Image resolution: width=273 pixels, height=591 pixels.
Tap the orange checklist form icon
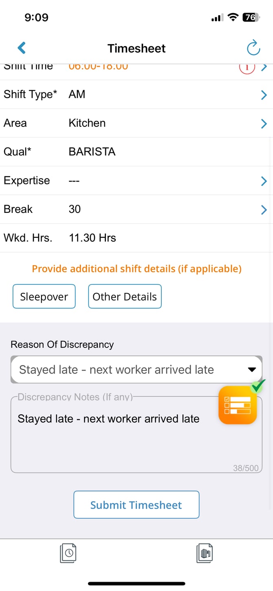[238, 405]
